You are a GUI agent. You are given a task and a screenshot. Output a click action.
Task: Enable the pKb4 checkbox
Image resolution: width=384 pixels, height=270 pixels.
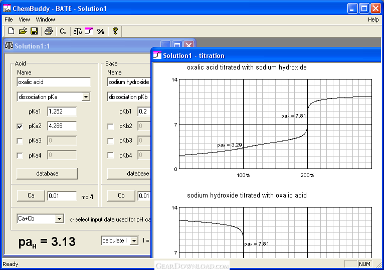pos(110,155)
